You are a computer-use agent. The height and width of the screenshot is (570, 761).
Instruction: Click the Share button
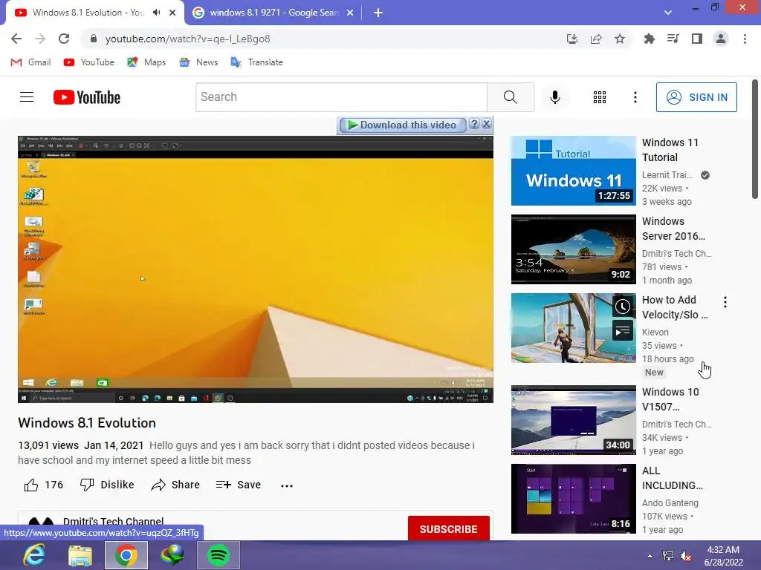[x=175, y=485]
